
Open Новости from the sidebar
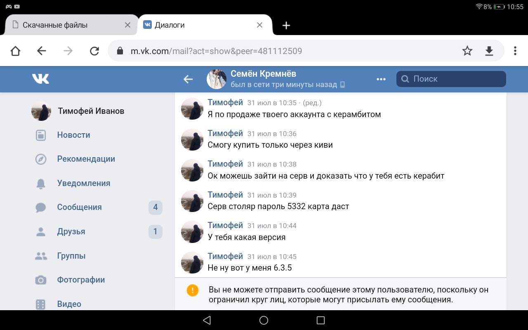pos(73,135)
